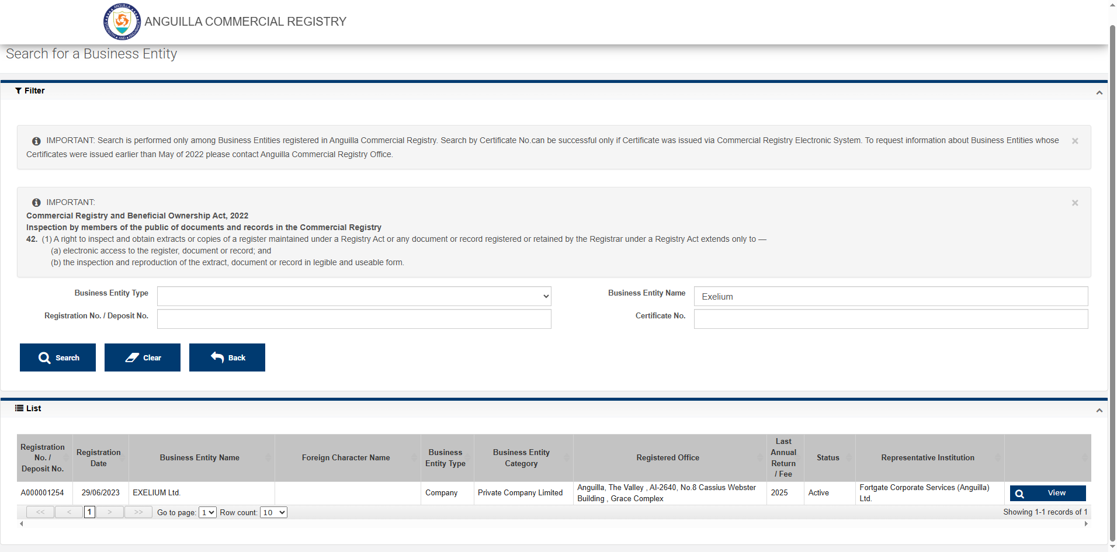The height and width of the screenshot is (552, 1117).
Task: Click the Back button
Action: click(227, 357)
